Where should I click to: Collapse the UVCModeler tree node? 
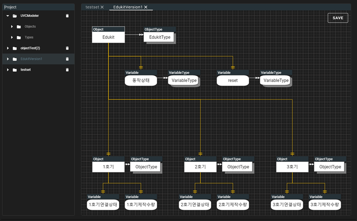point(8,16)
